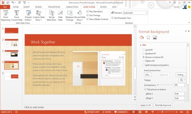This screenshot has height=114, width=192.
Task: Select Gradient fill option
Action: [143, 53]
